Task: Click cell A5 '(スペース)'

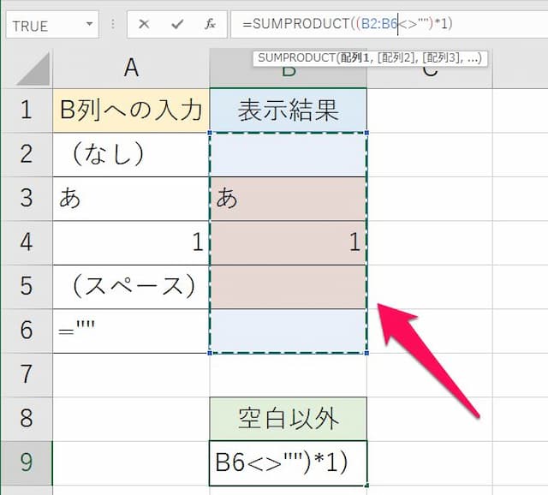Action: pyautogui.click(x=131, y=287)
